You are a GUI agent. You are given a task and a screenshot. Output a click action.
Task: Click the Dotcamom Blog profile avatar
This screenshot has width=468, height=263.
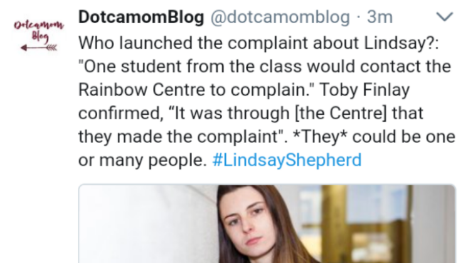point(39,35)
